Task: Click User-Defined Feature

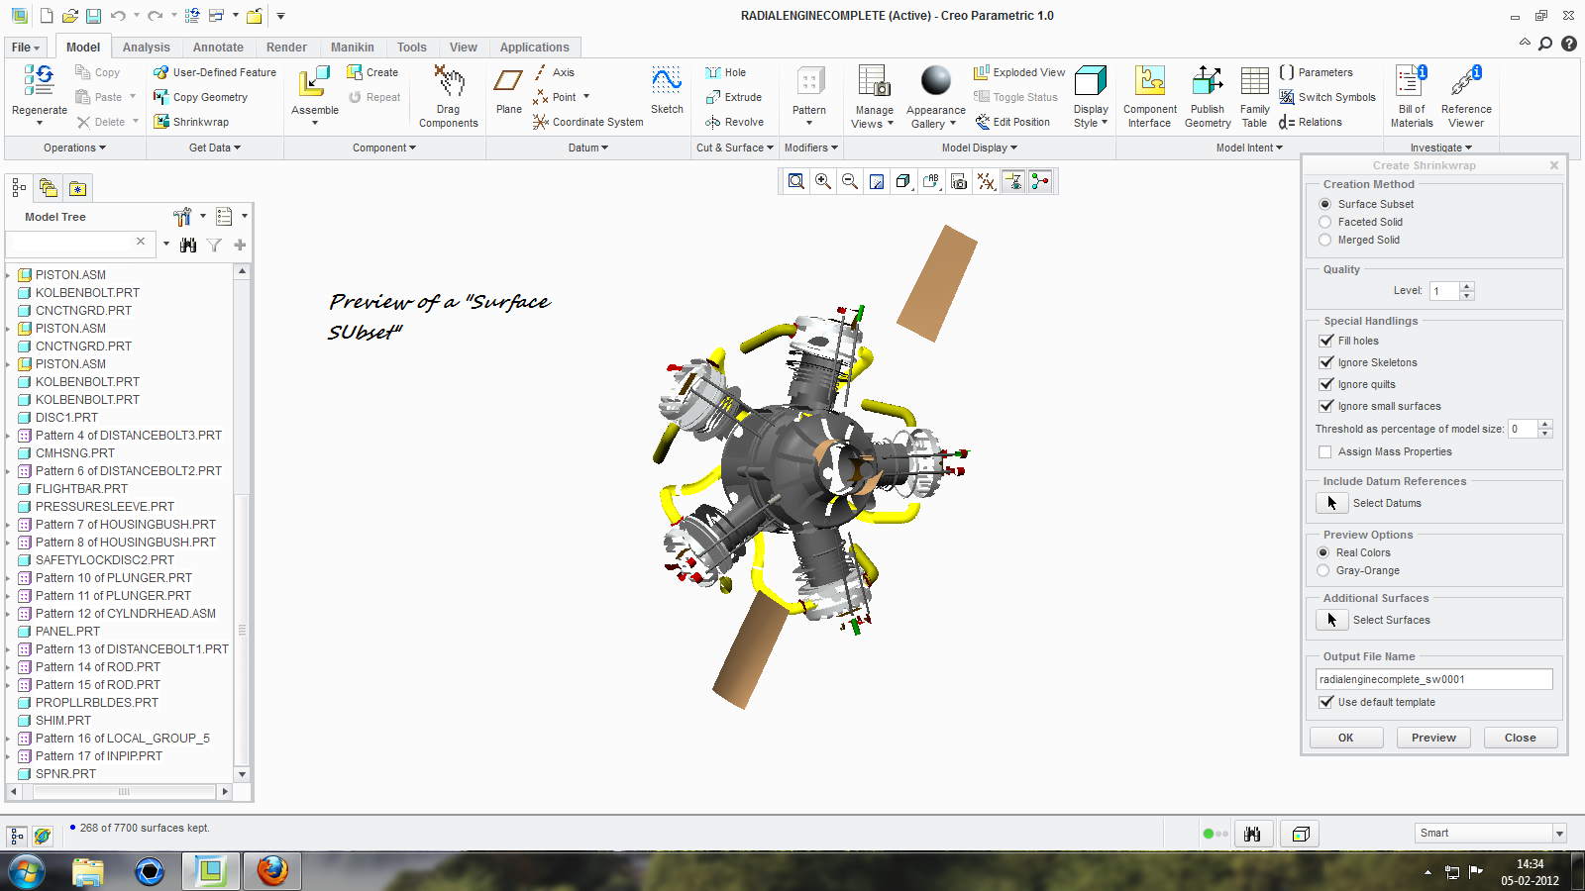Action: tap(215, 72)
